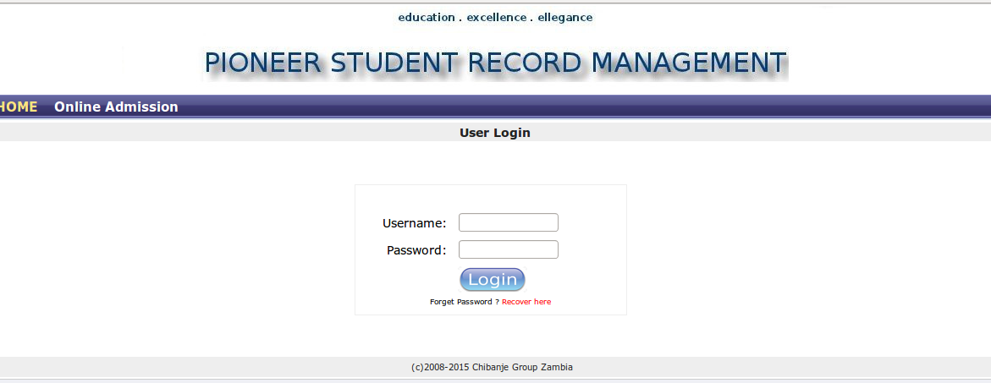Screen dimensions: 991x383
Task: Go to Online Admission page
Action: point(116,107)
